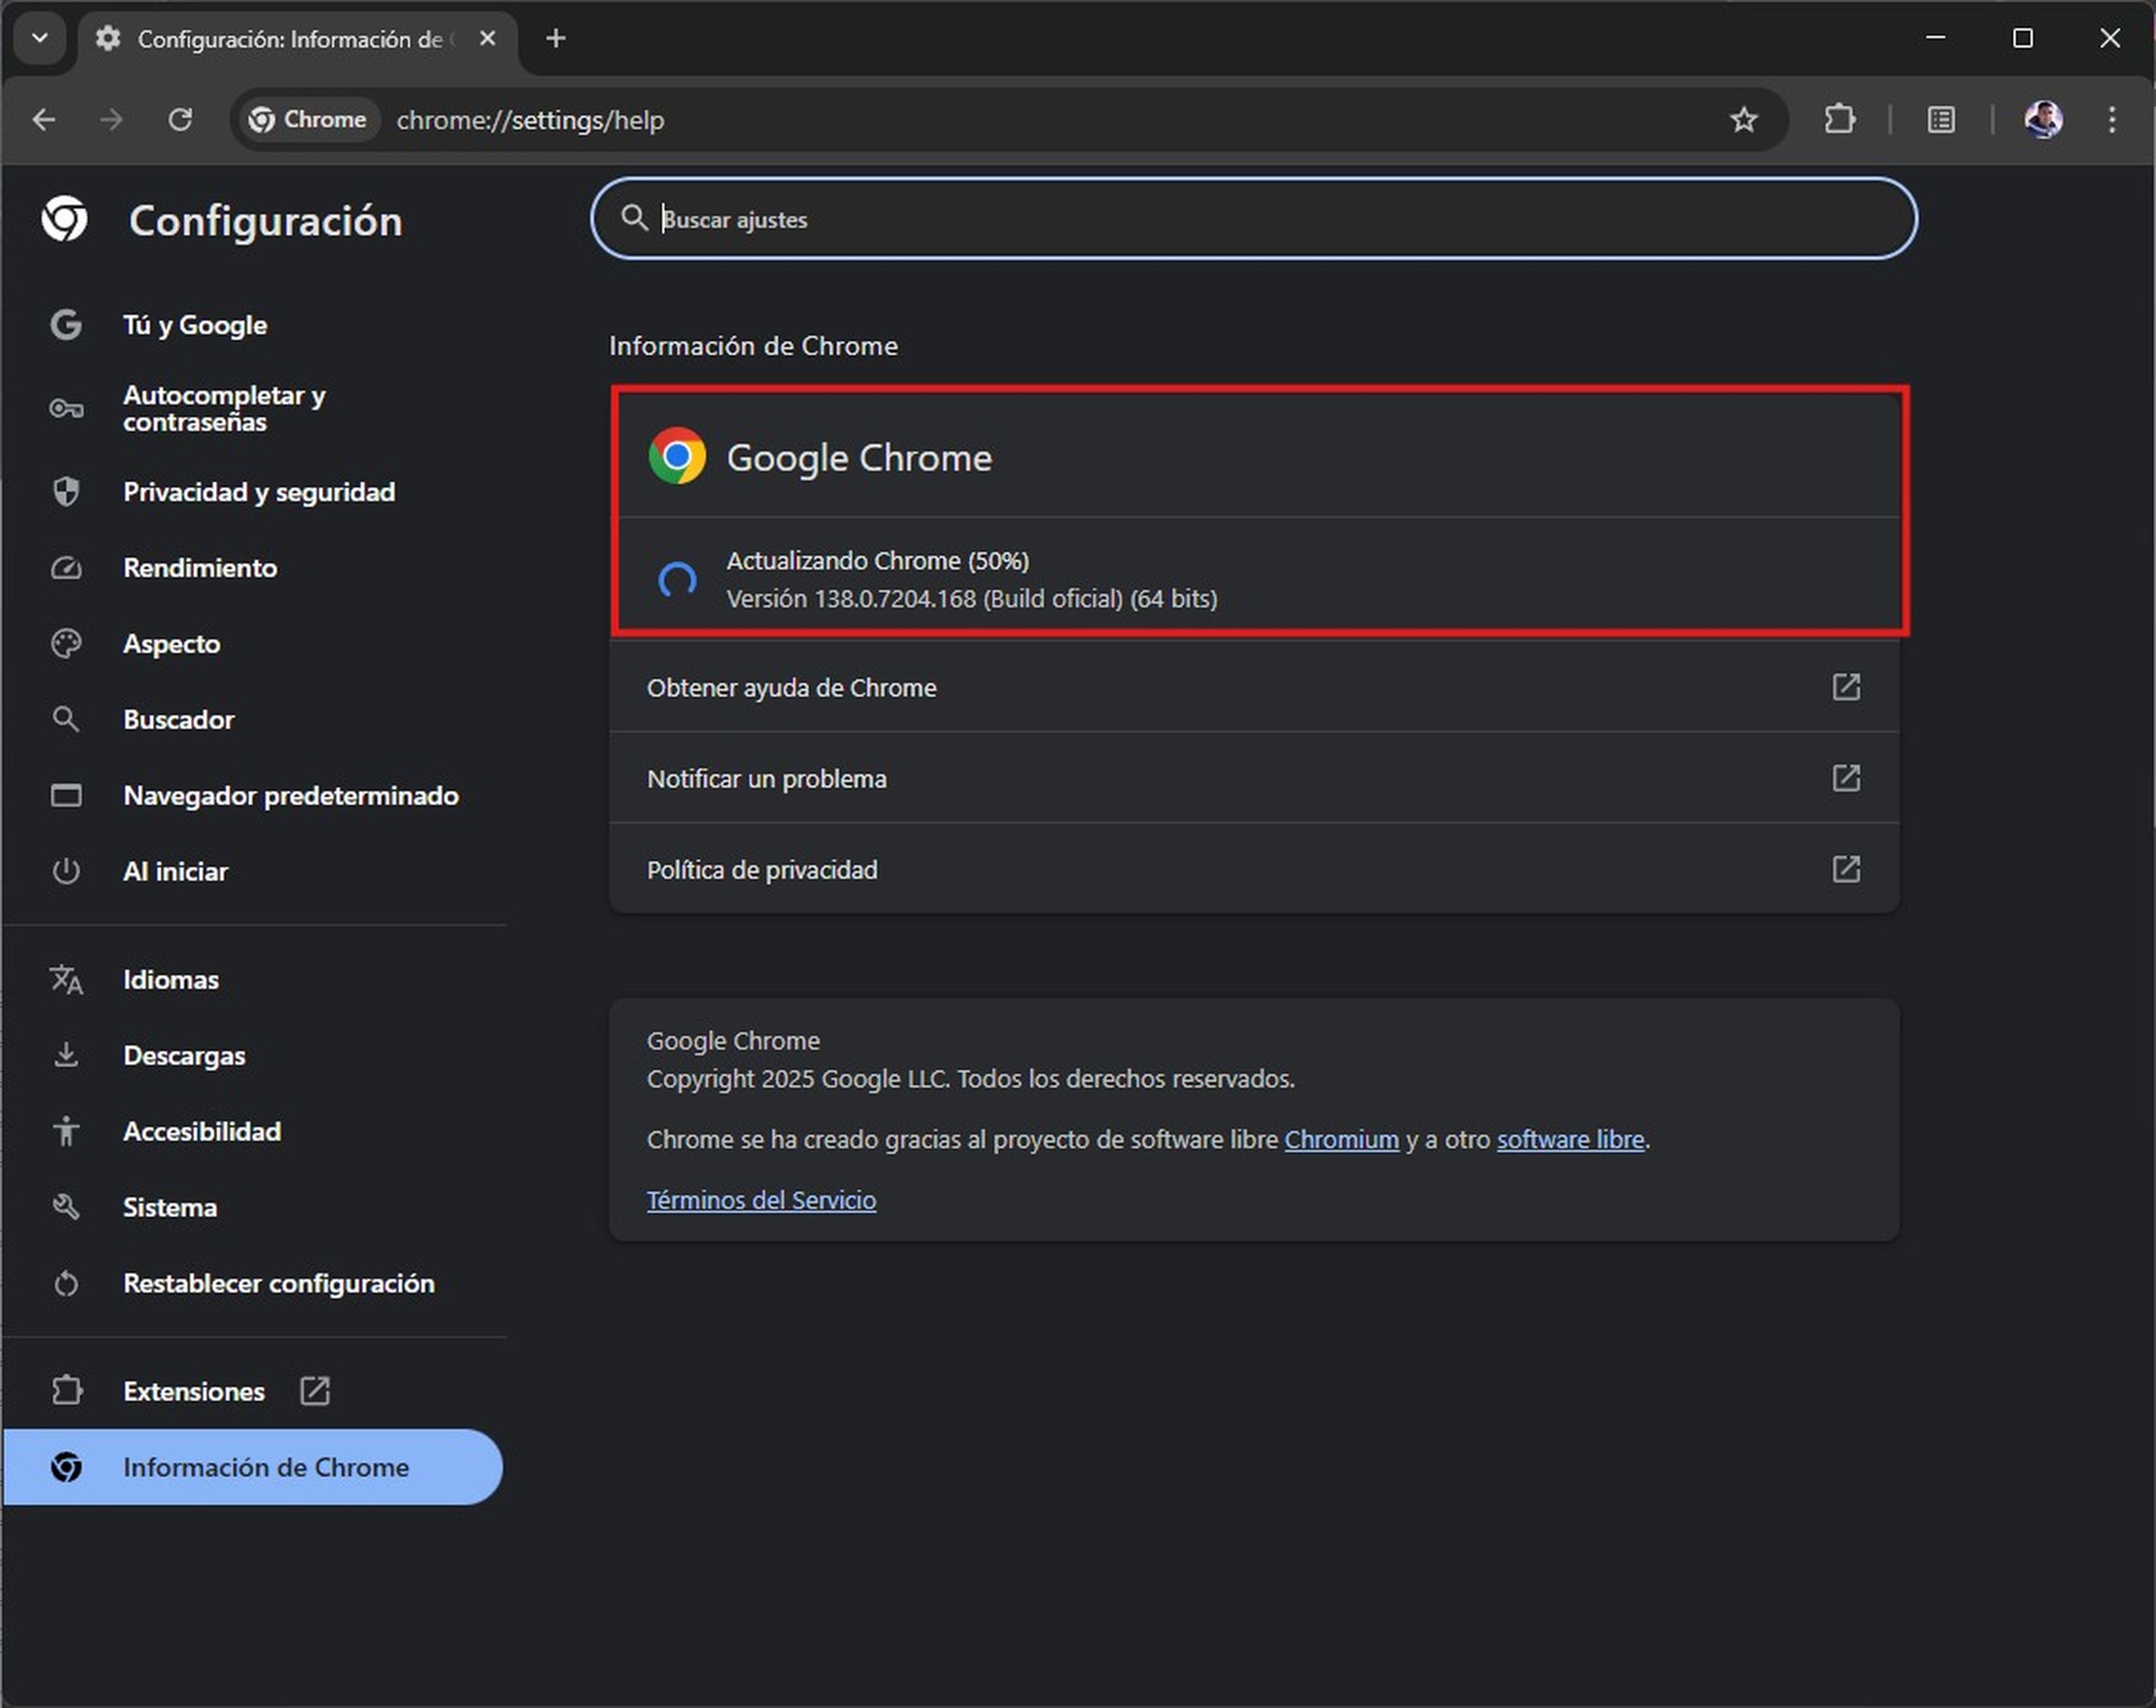Click the power icon for Al iniciar

click(x=66, y=872)
